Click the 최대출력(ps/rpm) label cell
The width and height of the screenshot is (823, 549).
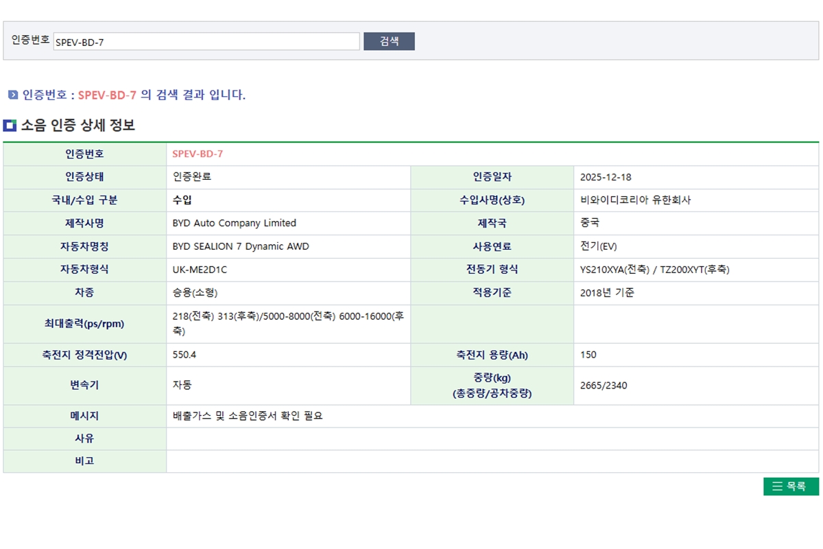point(84,324)
